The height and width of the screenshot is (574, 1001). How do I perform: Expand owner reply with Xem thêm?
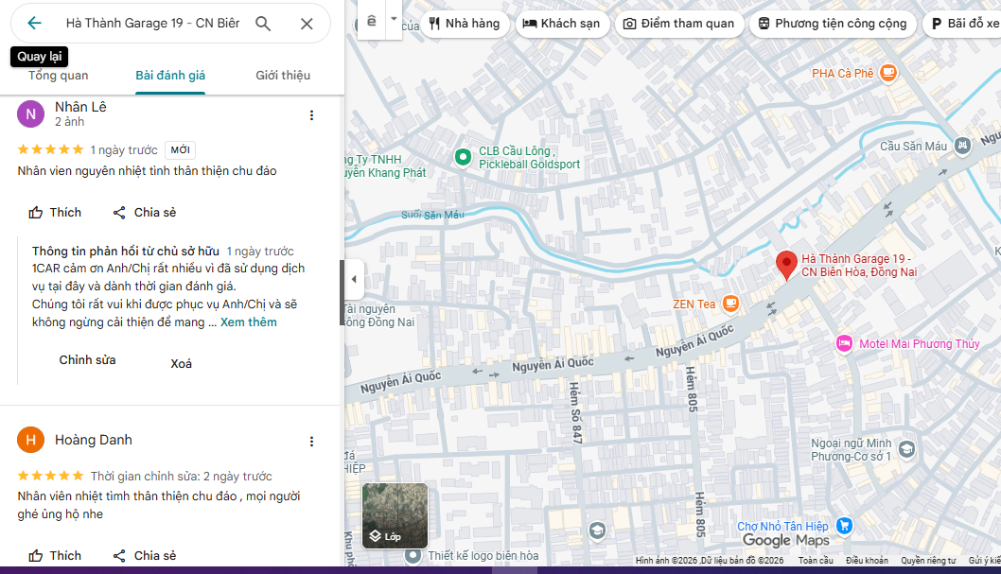click(x=248, y=322)
